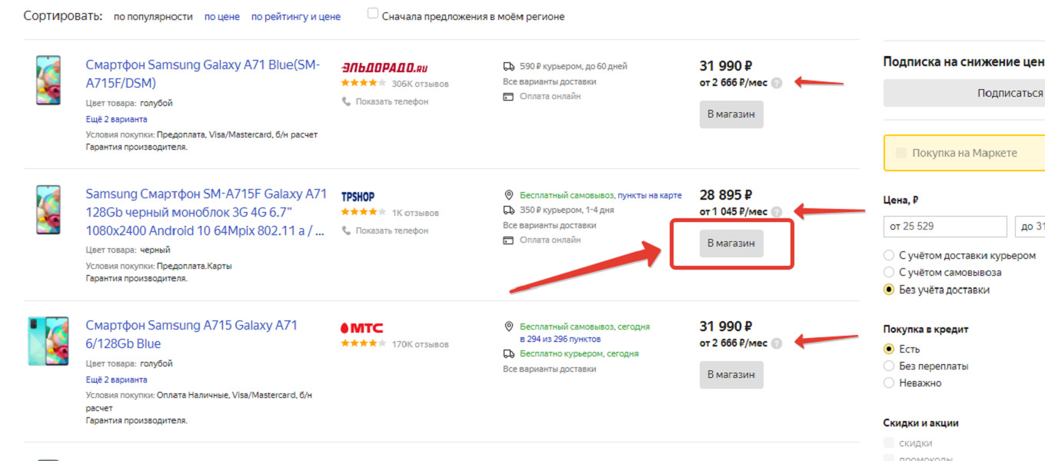
Task: Select price including courier delivery
Action: (890, 255)
